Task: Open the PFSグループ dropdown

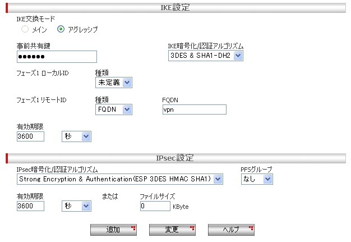Action: point(257,179)
